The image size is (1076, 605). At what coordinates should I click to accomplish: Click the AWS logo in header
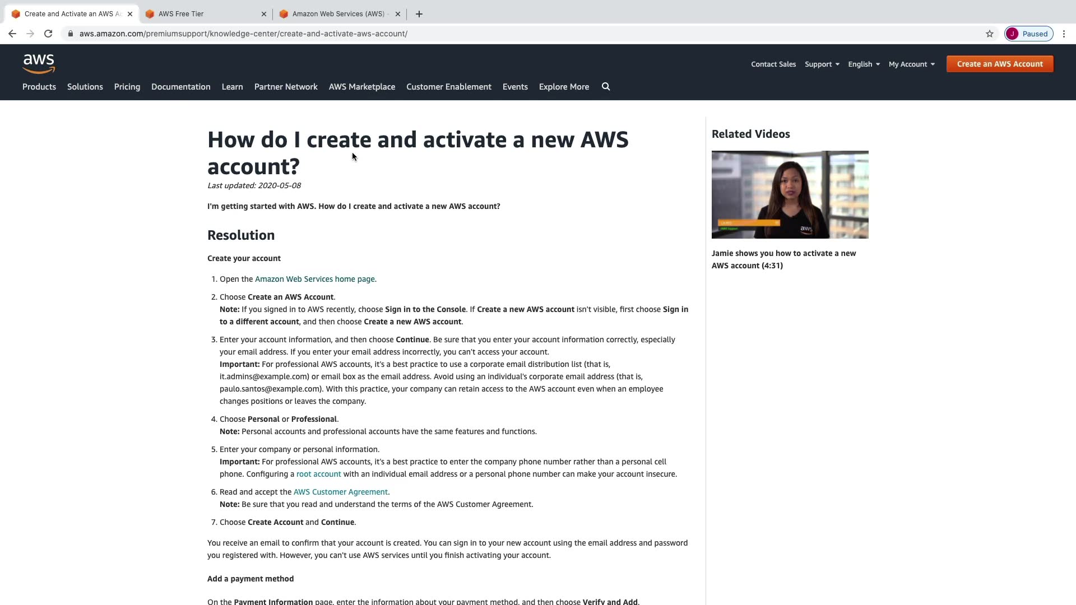pyautogui.click(x=39, y=64)
